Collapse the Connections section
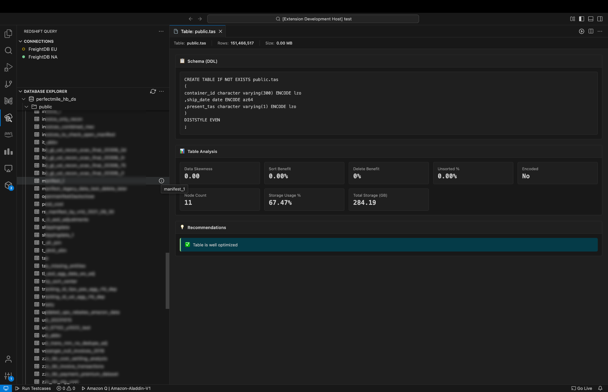Screen dimensions: 608x392 [x=20, y=41]
